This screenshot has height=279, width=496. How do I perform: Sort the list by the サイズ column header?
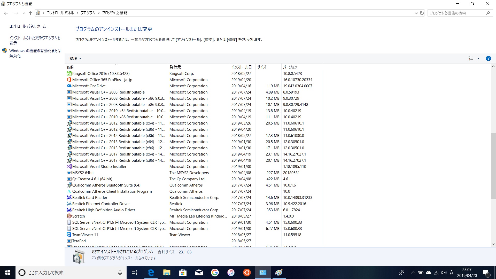tap(262, 67)
